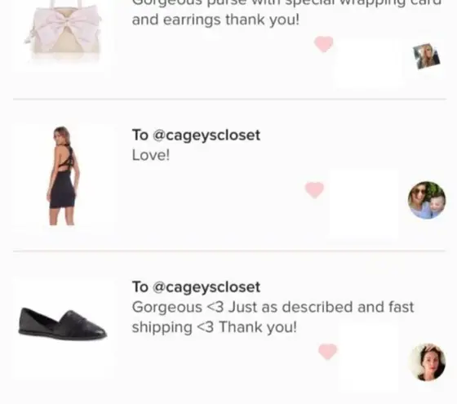Select "Gorgeous <3 Just as described and fast" line

pos(273,307)
